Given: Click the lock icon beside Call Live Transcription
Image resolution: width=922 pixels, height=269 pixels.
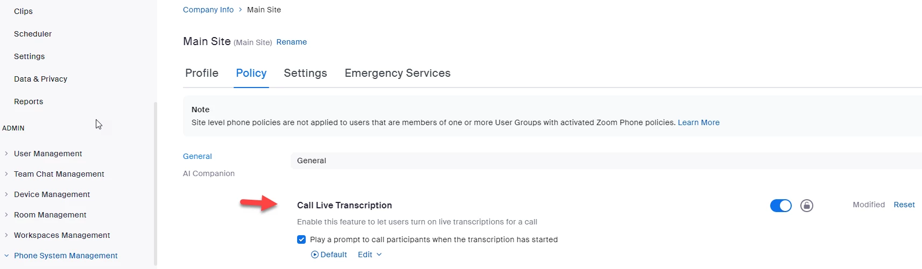Looking at the screenshot, I should [x=806, y=206].
